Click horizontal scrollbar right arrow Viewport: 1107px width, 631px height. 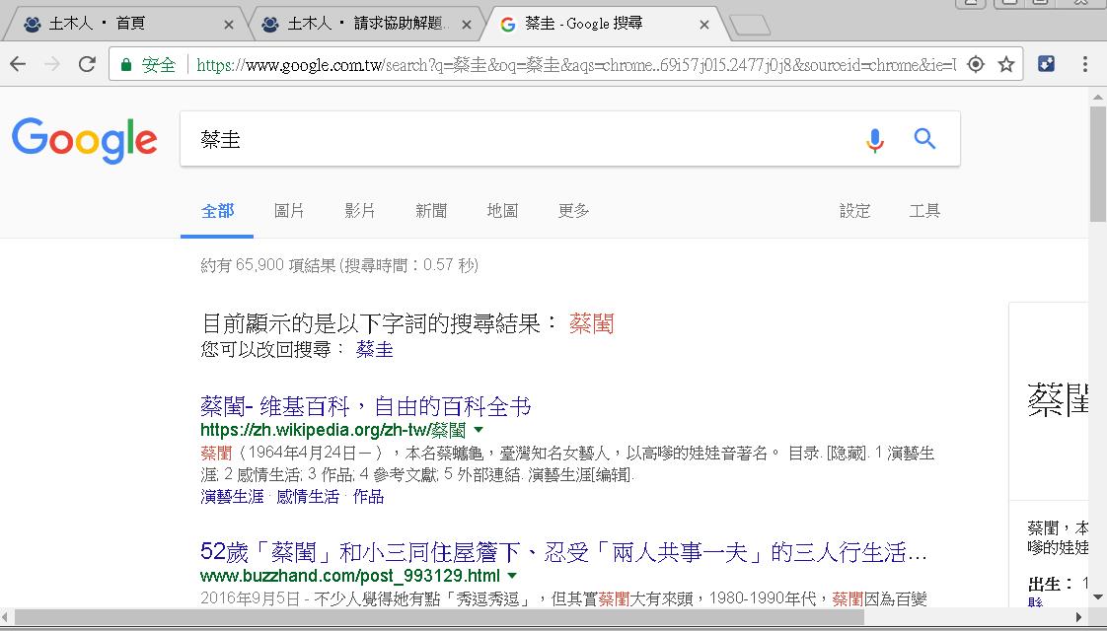pos(1078,617)
